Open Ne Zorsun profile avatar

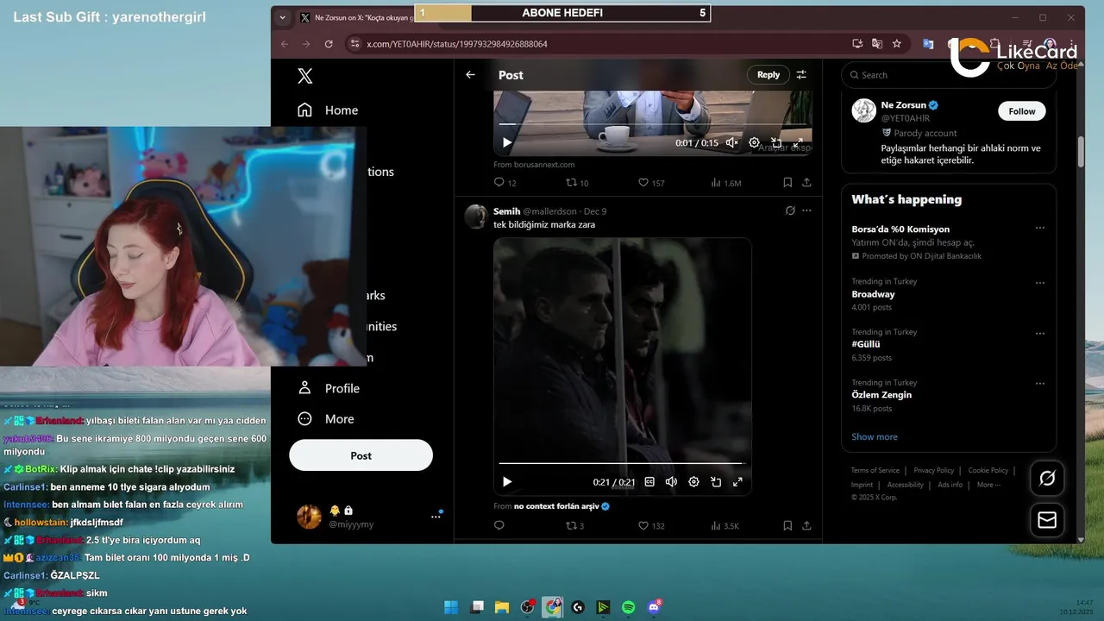(x=864, y=110)
